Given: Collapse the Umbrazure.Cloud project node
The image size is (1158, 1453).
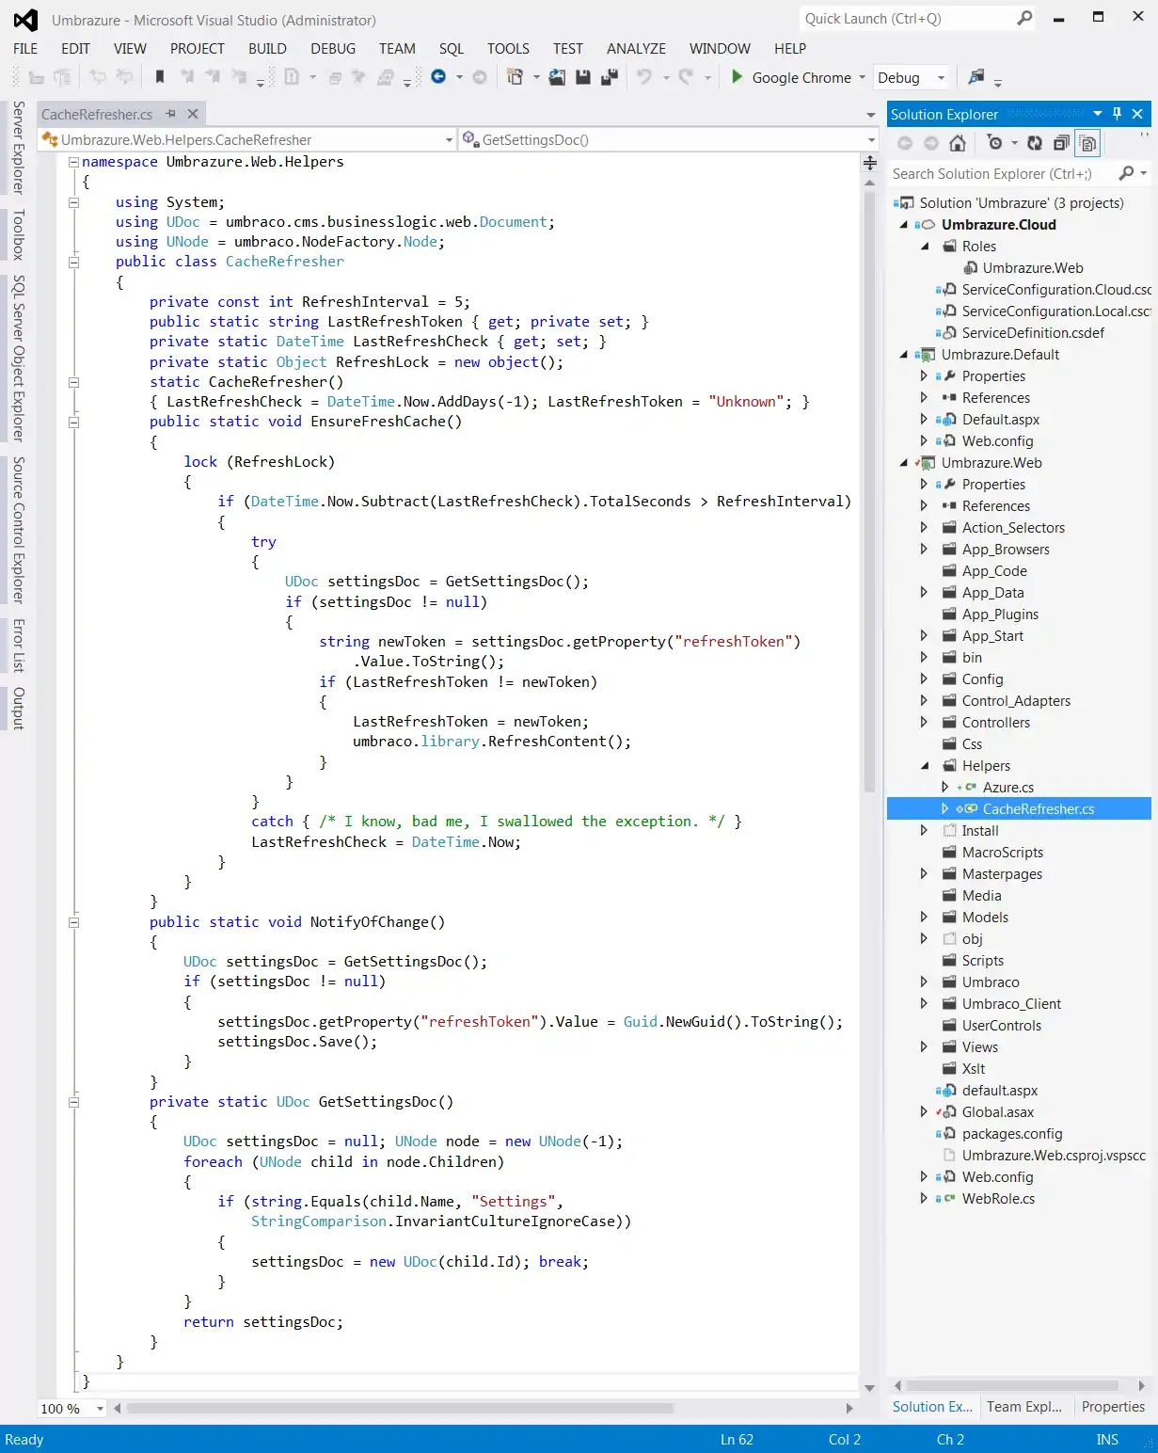Looking at the screenshot, I should (904, 225).
